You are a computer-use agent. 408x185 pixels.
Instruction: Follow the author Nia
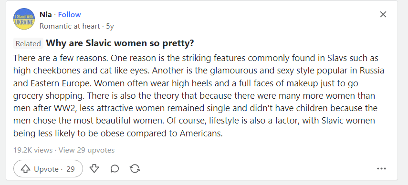click(69, 15)
